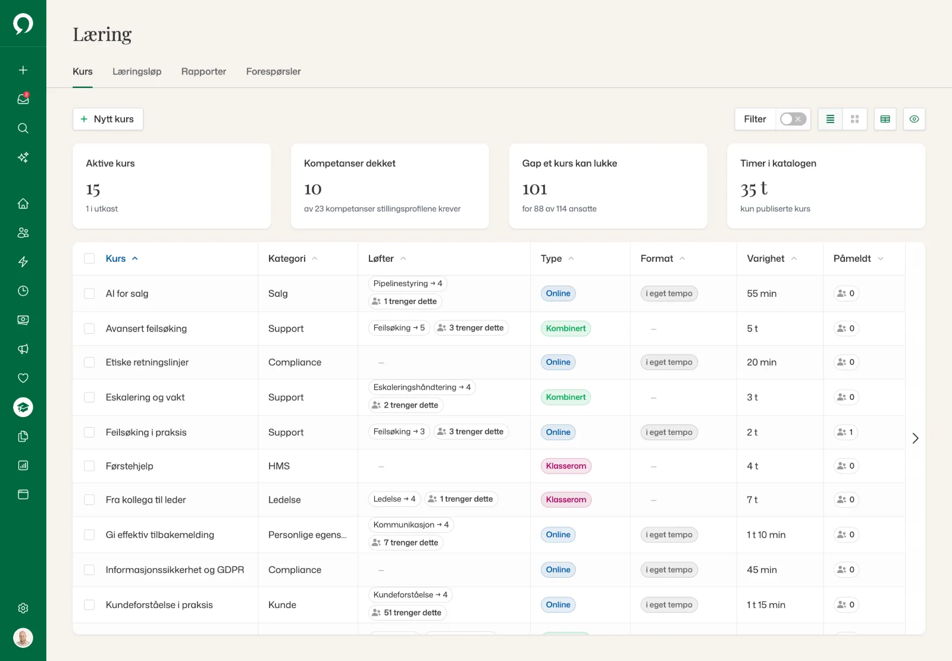Click the plus create icon in sidebar
The height and width of the screenshot is (661, 952).
[23, 70]
